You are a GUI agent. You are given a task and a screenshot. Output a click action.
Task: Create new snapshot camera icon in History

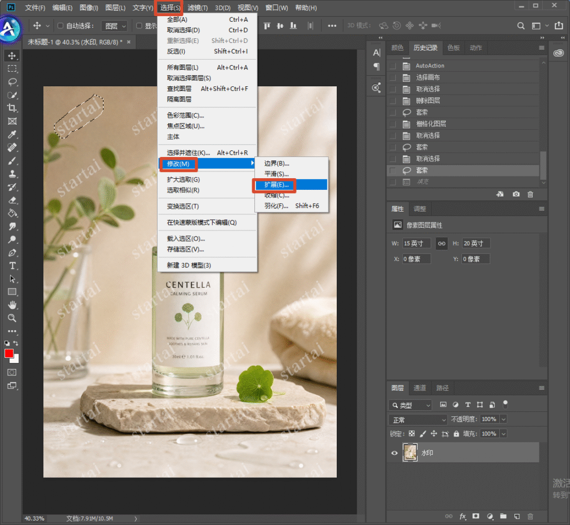[x=516, y=194]
